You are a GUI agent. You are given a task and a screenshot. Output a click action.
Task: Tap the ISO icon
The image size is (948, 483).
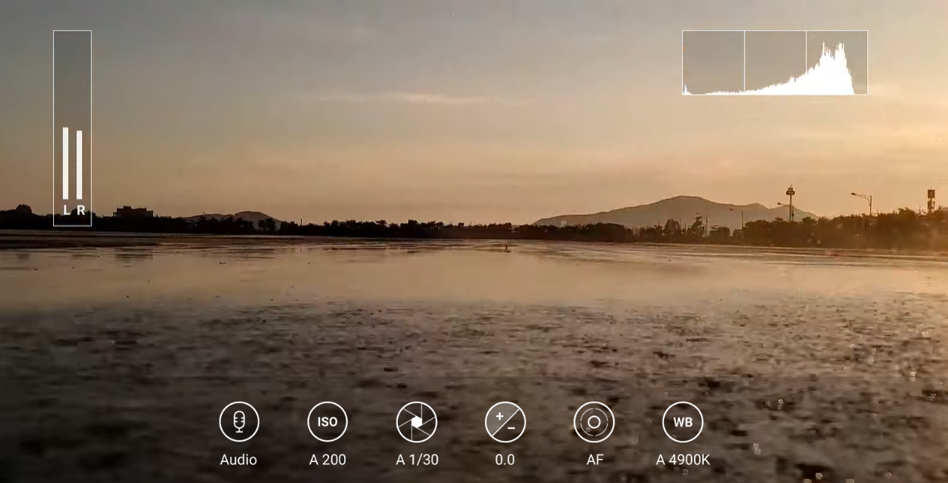click(327, 422)
